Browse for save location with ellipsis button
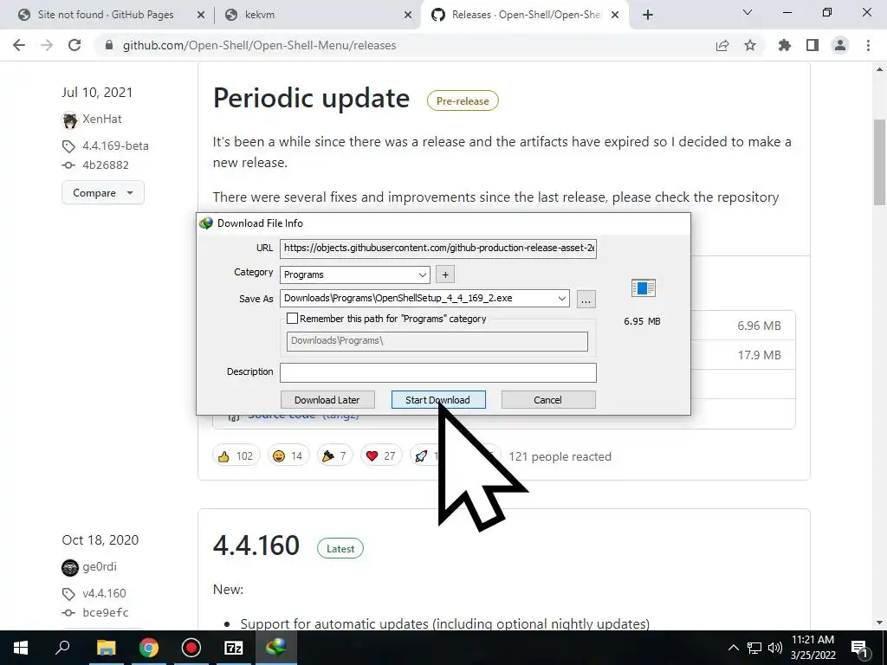The width and height of the screenshot is (887, 665). (586, 299)
